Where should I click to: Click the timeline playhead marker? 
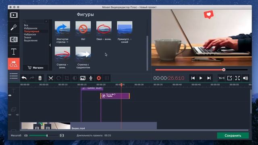121,85
